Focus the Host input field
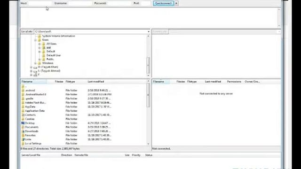This screenshot has height=169, width=301. [40, 3]
